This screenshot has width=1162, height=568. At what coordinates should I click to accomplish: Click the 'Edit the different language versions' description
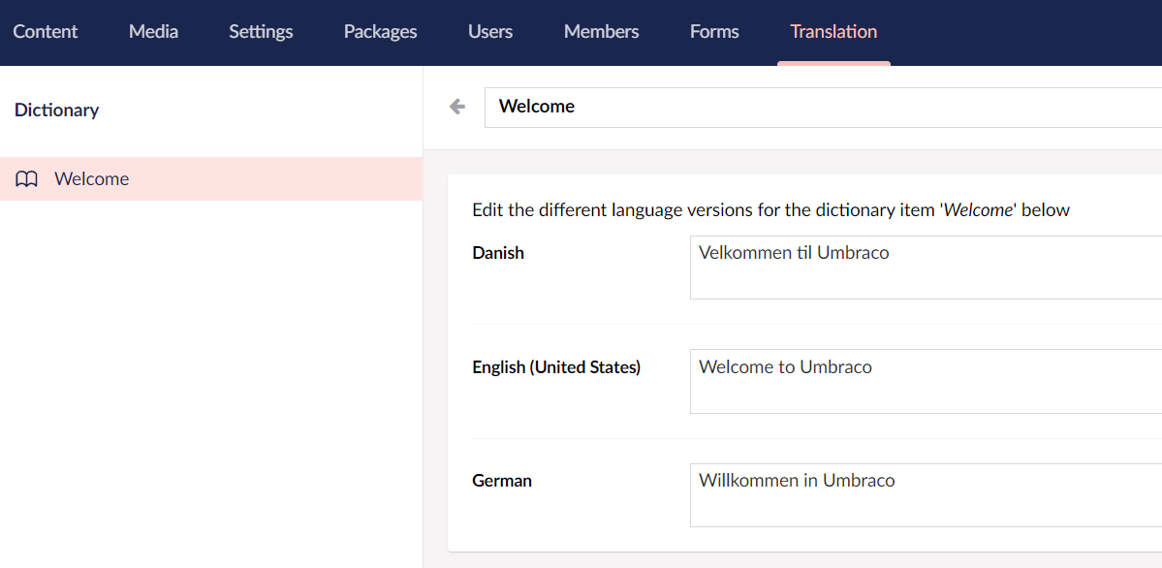coord(770,210)
